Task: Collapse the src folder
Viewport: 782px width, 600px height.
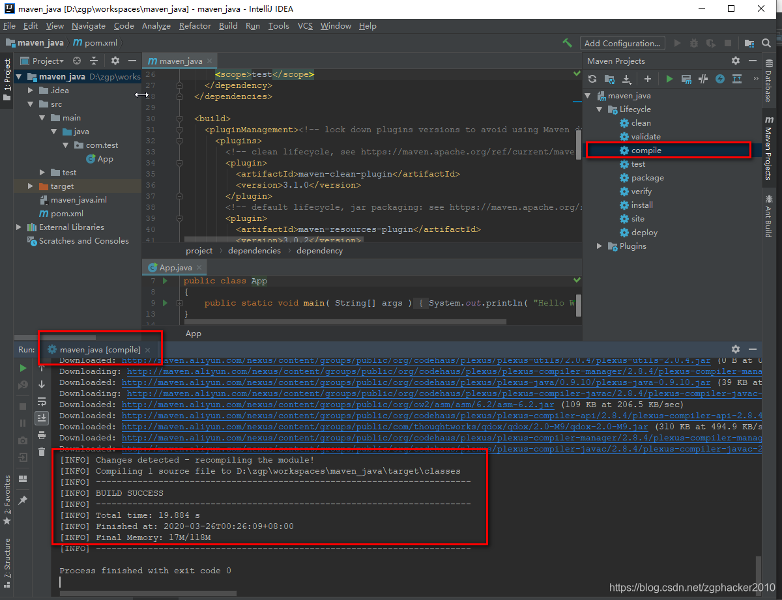Action: click(x=31, y=104)
